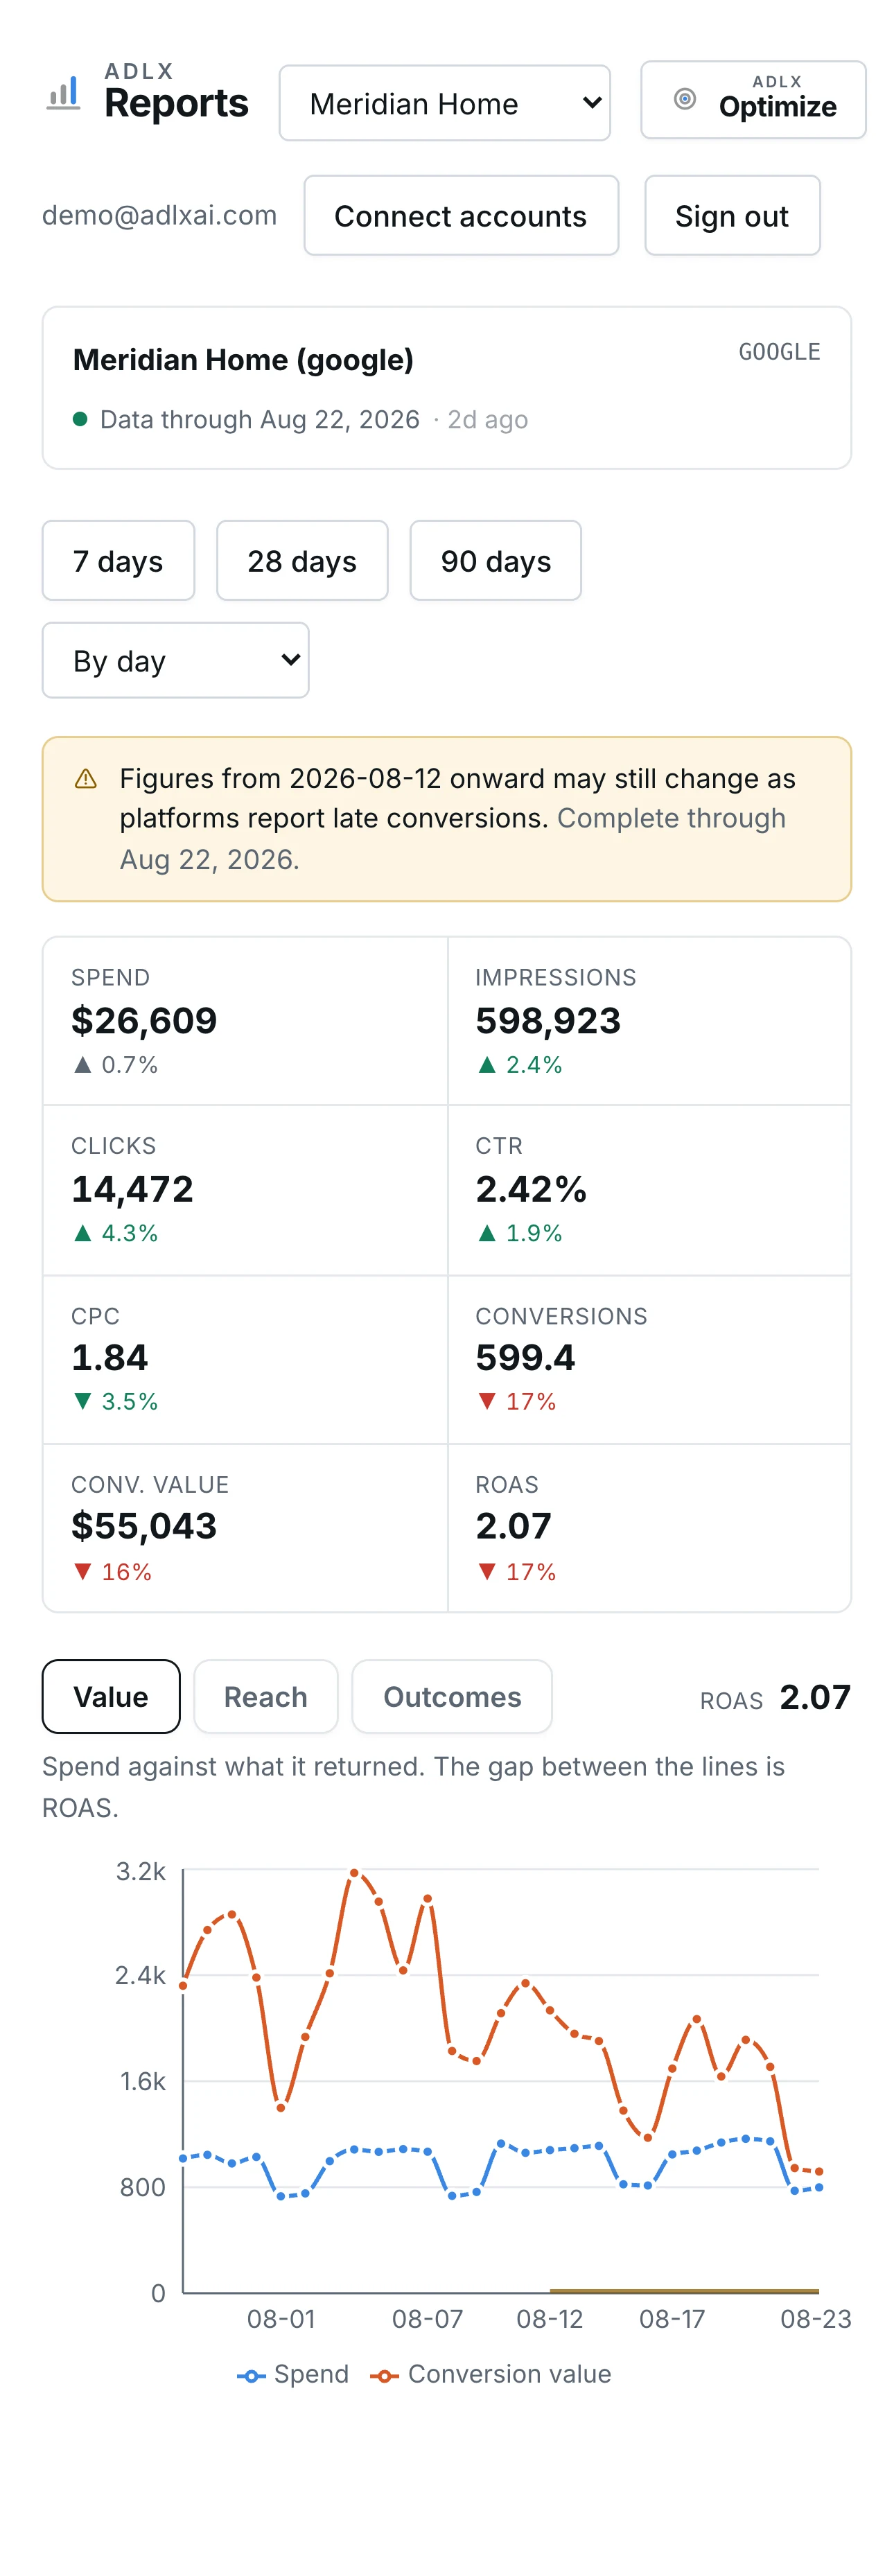Image resolution: width=894 pixels, height=2576 pixels.
Task: Click the down arrow under CPC
Action: click(x=82, y=1401)
